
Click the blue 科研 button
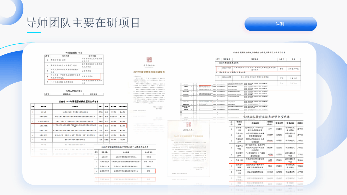[280, 24]
